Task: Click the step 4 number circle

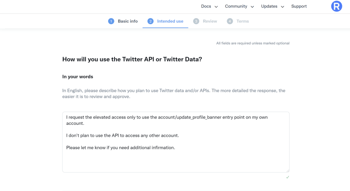Action: tap(230, 21)
